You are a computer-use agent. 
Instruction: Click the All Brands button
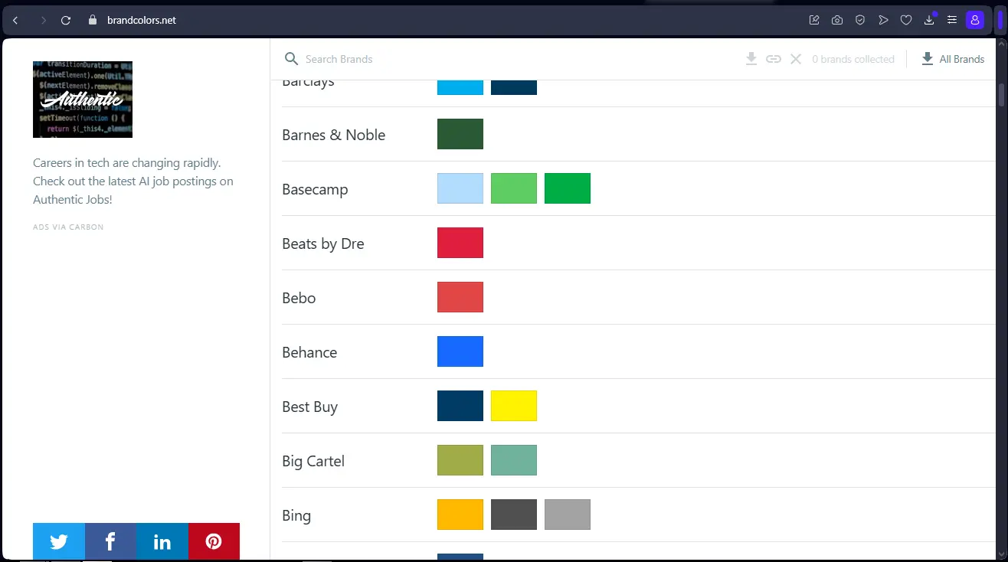tap(953, 59)
